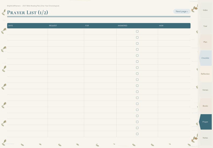Click the Prayer List (1/2) title

click(x=27, y=13)
